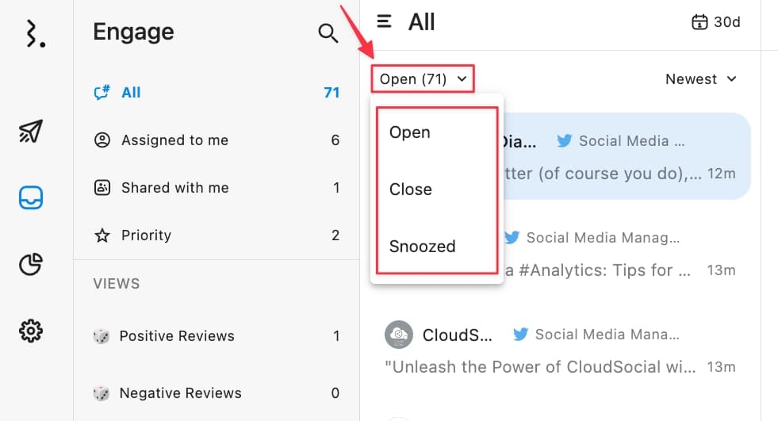Open the Settings gear icon
This screenshot has height=421, width=778.
(31, 330)
